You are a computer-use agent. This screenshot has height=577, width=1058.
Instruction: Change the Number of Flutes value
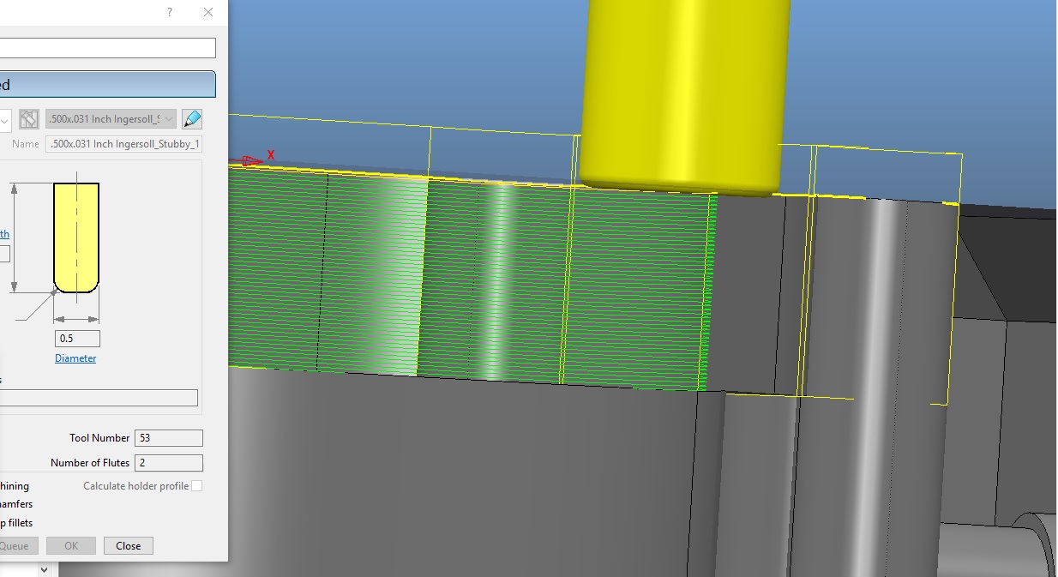click(x=168, y=462)
